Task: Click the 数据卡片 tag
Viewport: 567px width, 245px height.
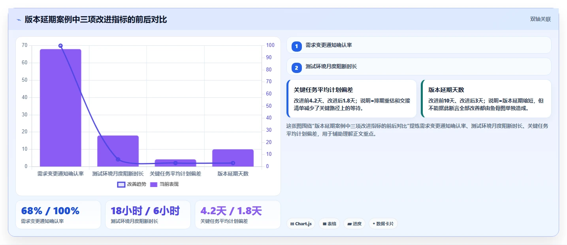Action: pos(383,224)
